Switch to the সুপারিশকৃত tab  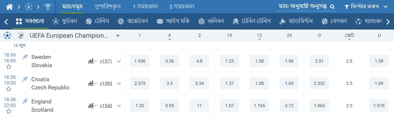108,7
